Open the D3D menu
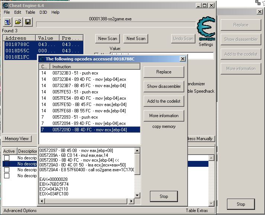Viewport: 265px width, 215px height. pyautogui.click(x=43, y=12)
